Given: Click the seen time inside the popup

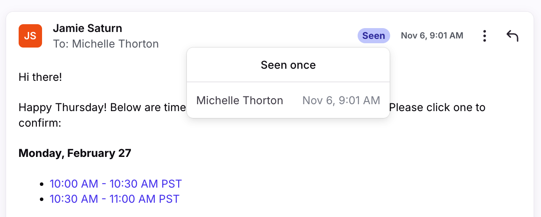Looking at the screenshot, I should [341, 101].
